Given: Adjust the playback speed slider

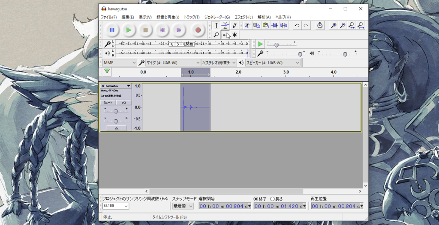Looking at the screenshot, I should [x=277, y=45].
